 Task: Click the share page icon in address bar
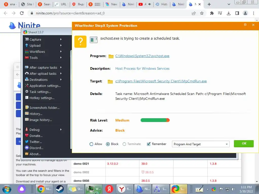tap(194, 13)
